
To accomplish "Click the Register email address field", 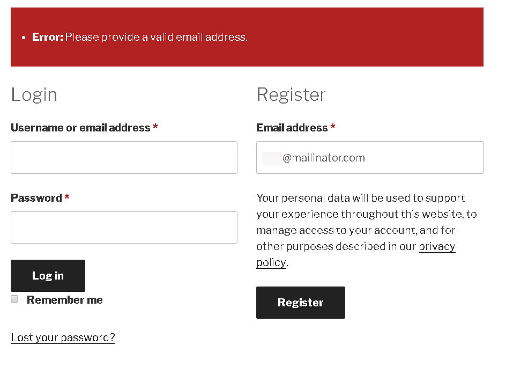I will pyautogui.click(x=370, y=157).
